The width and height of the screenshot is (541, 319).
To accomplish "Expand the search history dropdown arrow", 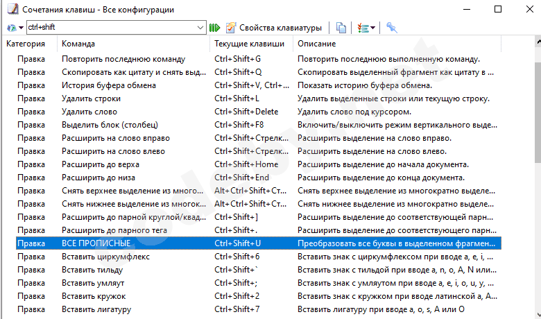I will (x=201, y=28).
